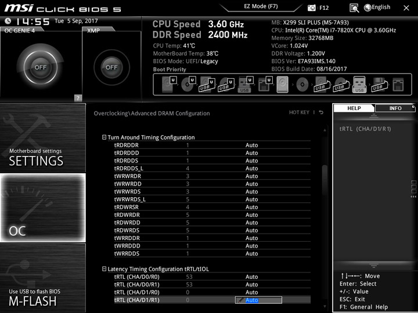Select the tWRRDDR row
This screenshot has height=313, width=418.
coord(212,238)
